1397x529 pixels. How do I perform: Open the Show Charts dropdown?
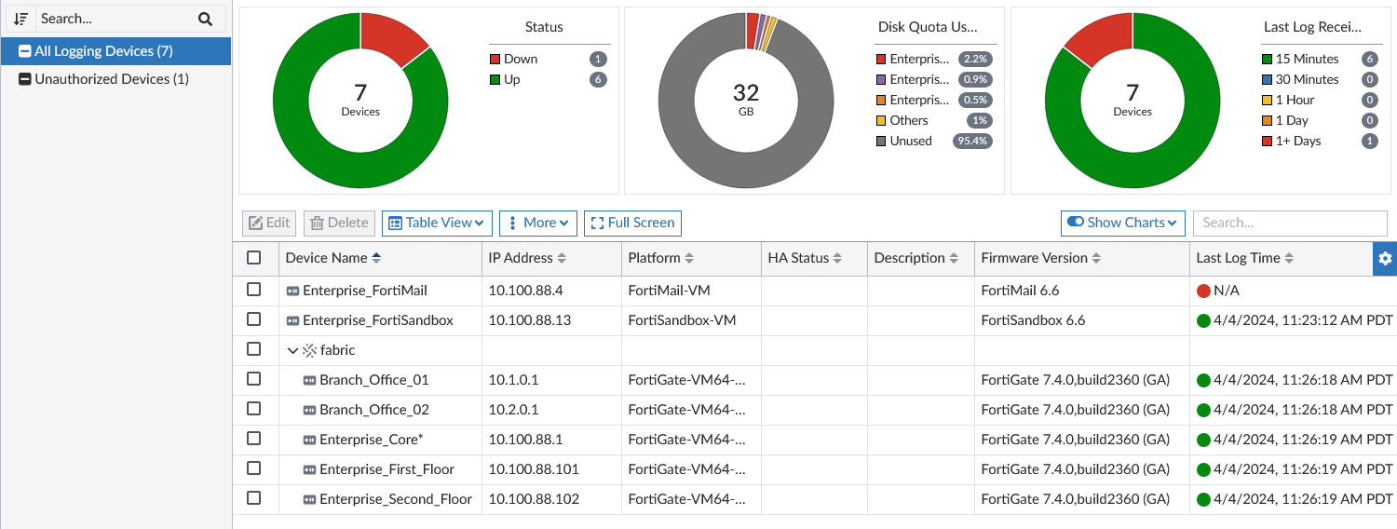1122,223
